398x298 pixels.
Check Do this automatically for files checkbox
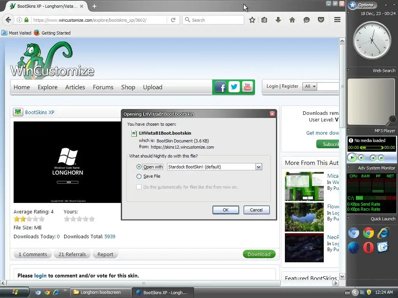(139, 187)
